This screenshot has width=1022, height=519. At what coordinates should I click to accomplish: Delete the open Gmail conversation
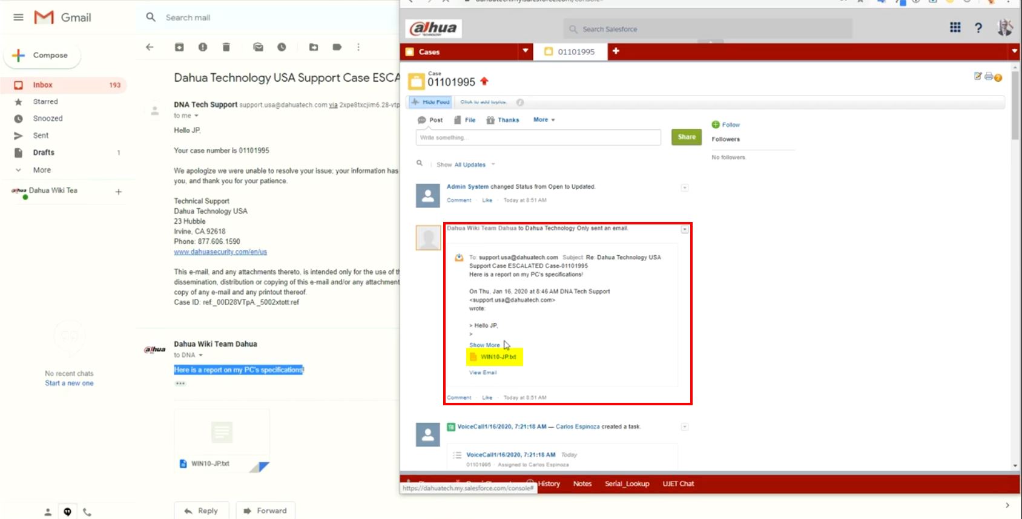click(226, 47)
